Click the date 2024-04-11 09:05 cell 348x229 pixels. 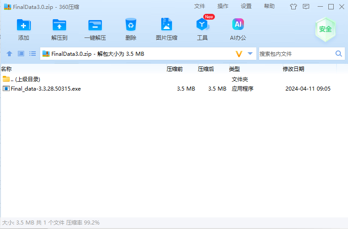[x=308, y=89]
